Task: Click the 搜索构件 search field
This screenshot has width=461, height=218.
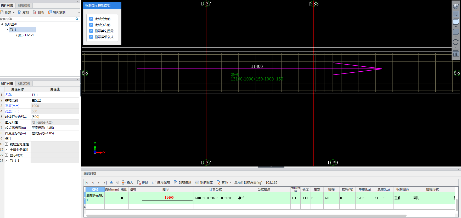Action: pos(37,19)
